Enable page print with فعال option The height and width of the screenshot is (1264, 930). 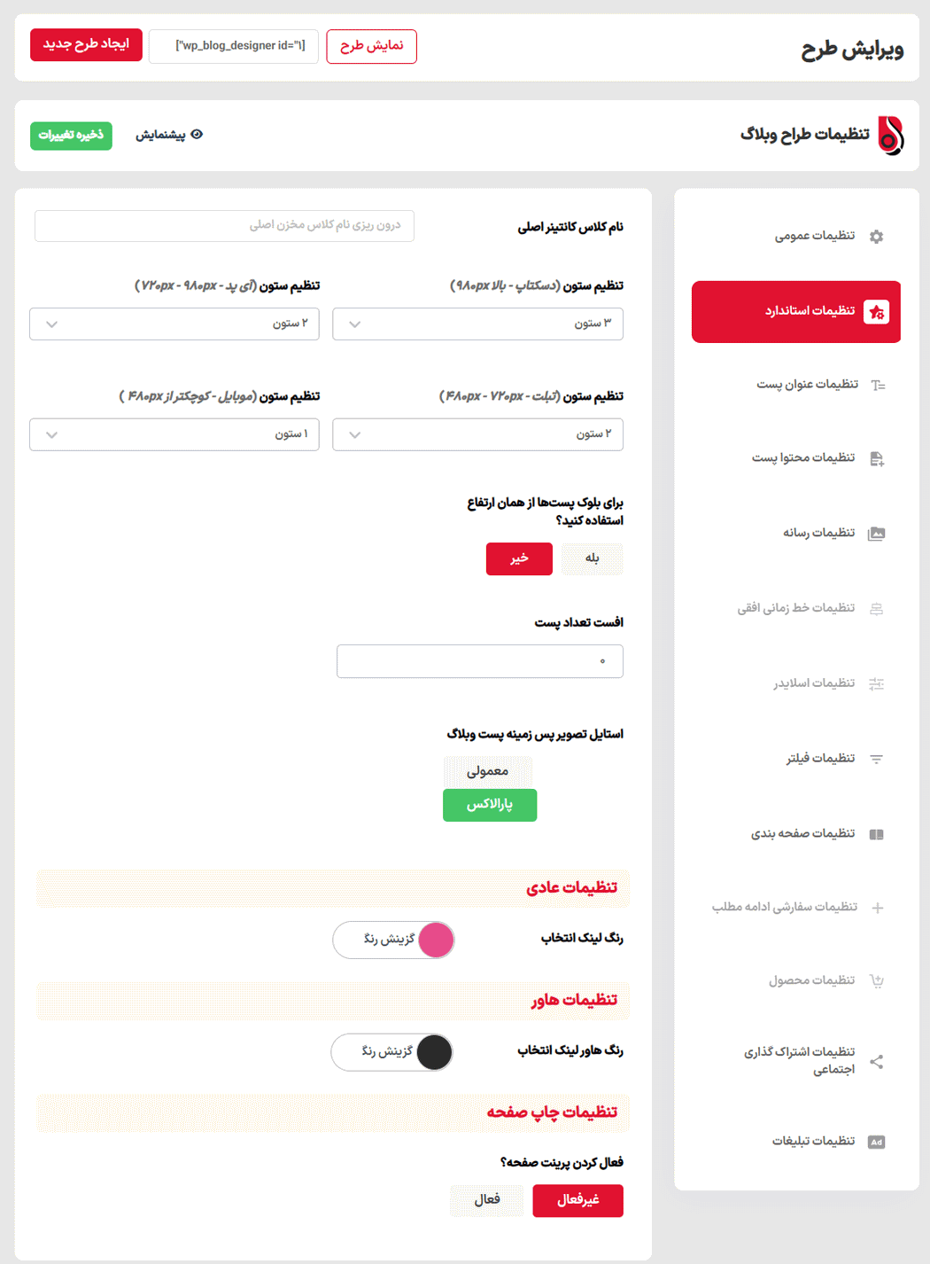pos(487,1200)
